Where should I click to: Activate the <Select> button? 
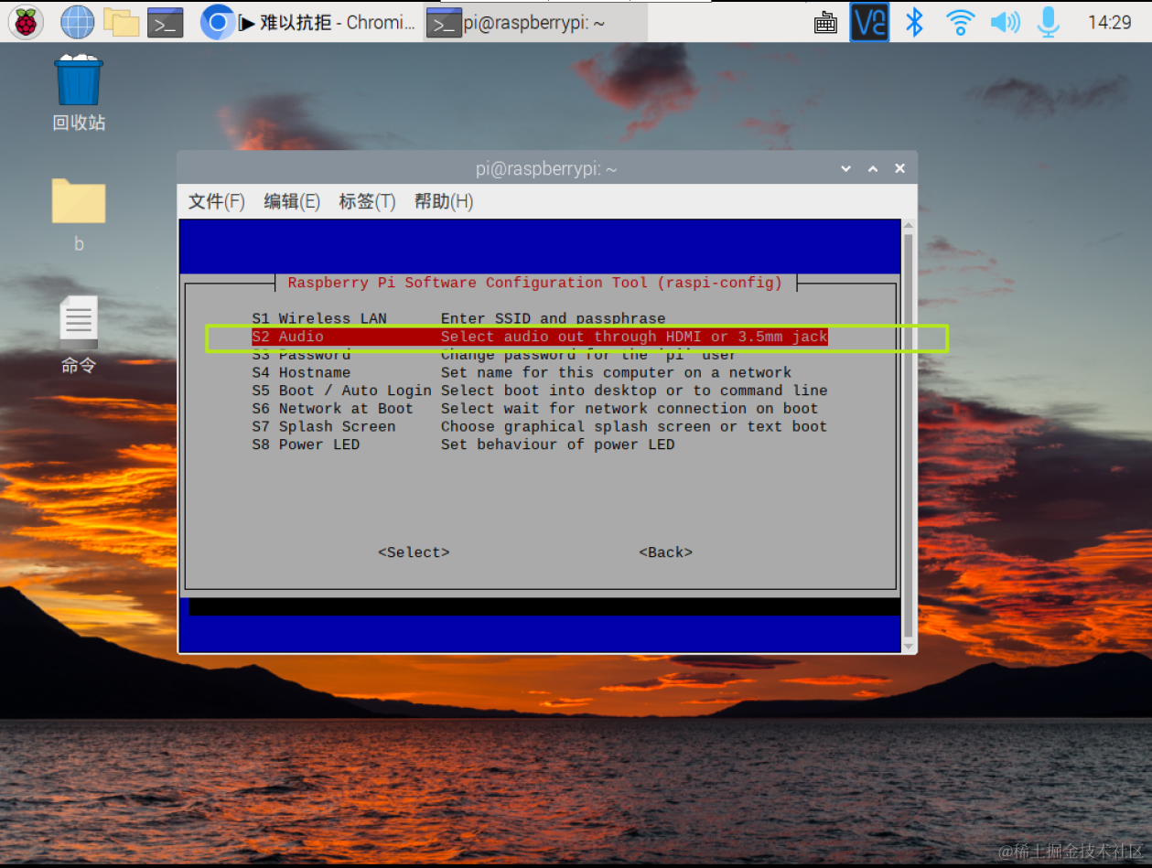tap(414, 552)
